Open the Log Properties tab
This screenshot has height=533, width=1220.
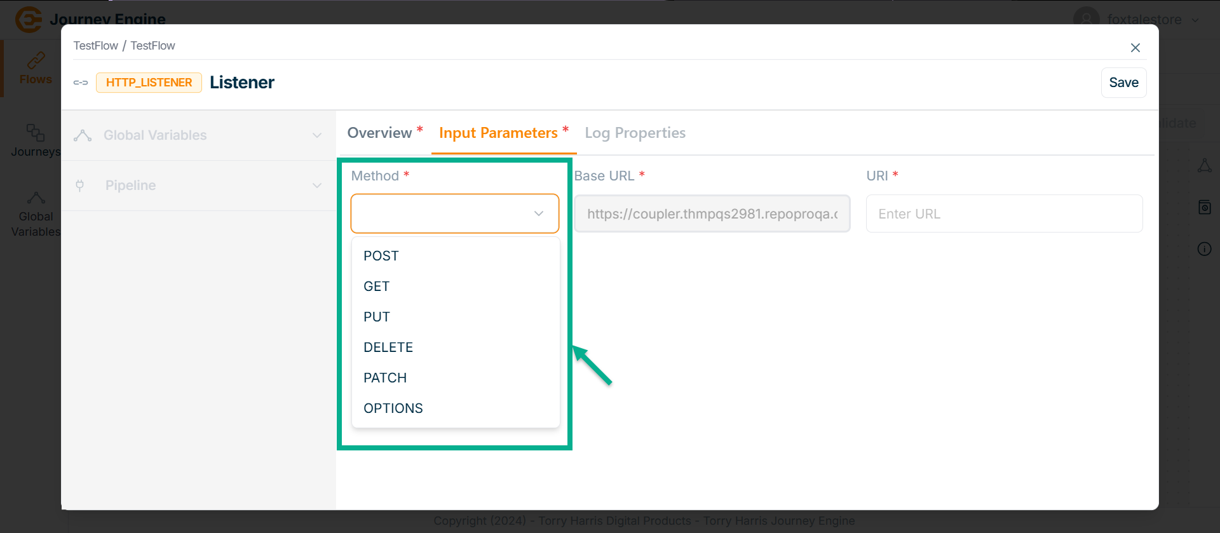(x=635, y=133)
